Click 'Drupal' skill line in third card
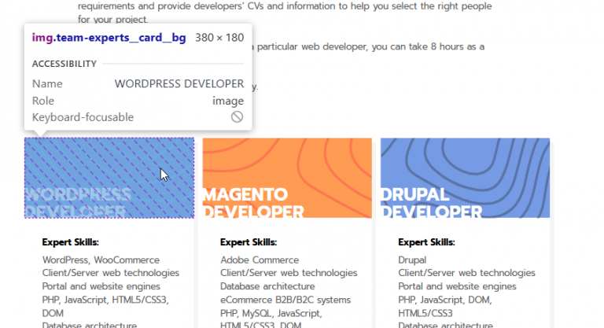604x328 pixels. click(x=412, y=260)
